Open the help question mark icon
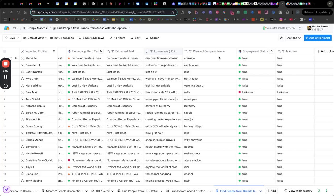The height and width of the screenshot is (196, 334). (x=300, y=28)
